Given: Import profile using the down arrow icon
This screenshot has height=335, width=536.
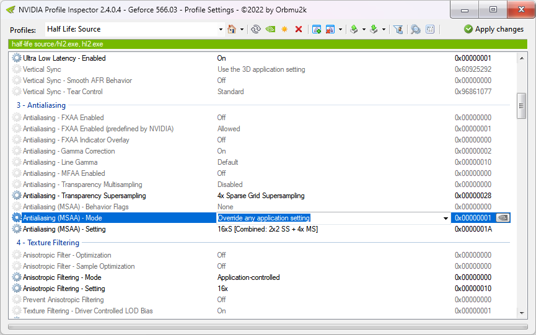Looking at the screenshot, I should coord(374,29).
